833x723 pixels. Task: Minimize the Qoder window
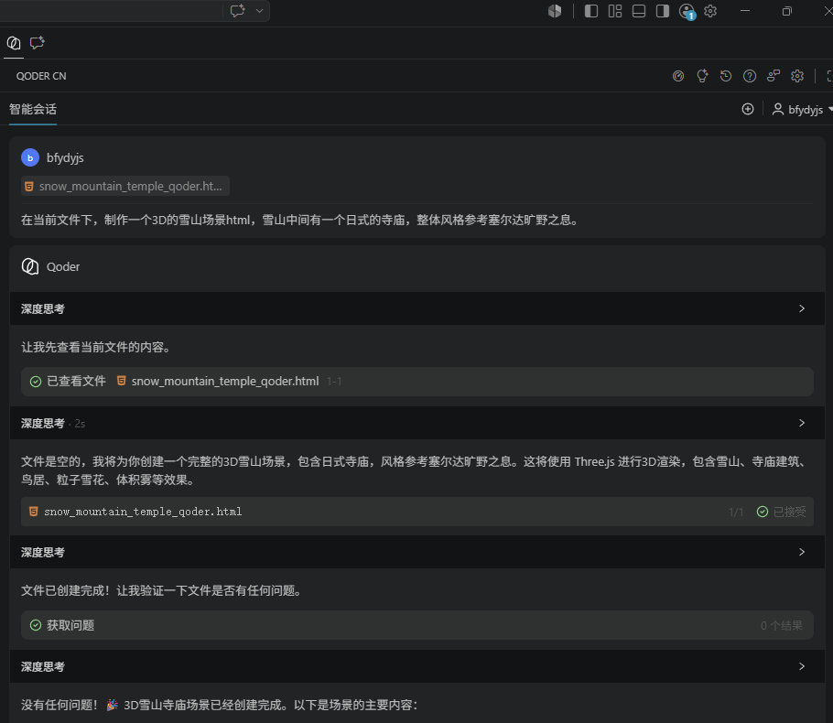coord(745,11)
